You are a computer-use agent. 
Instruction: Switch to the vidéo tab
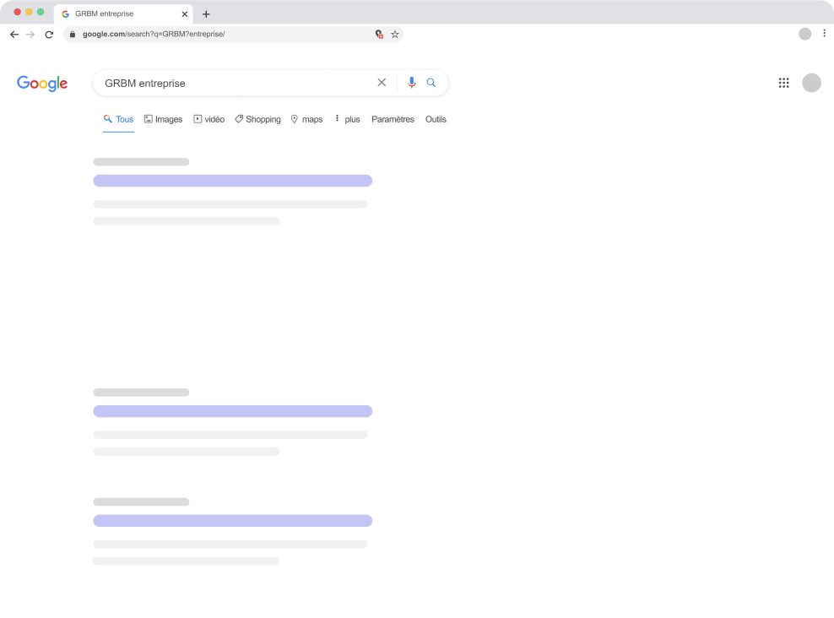pos(209,119)
